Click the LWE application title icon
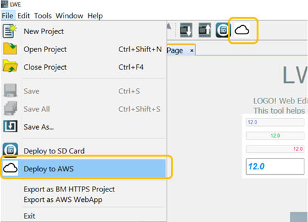The height and width of the screenshot is (222, 308). [x=4, y=4]
